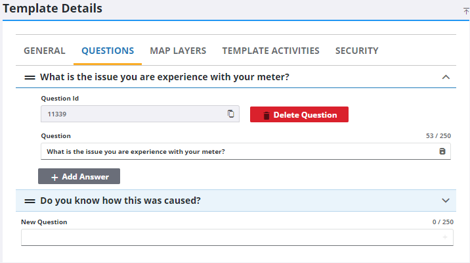The width and height of the screenshot is (470, 263).
Task: Click the Add Answer button
Action: [79, 176]
